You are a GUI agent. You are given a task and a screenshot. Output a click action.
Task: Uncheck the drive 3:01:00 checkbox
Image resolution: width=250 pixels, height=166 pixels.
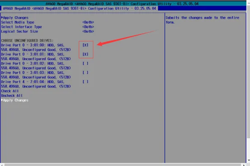[x=85, y=45]
